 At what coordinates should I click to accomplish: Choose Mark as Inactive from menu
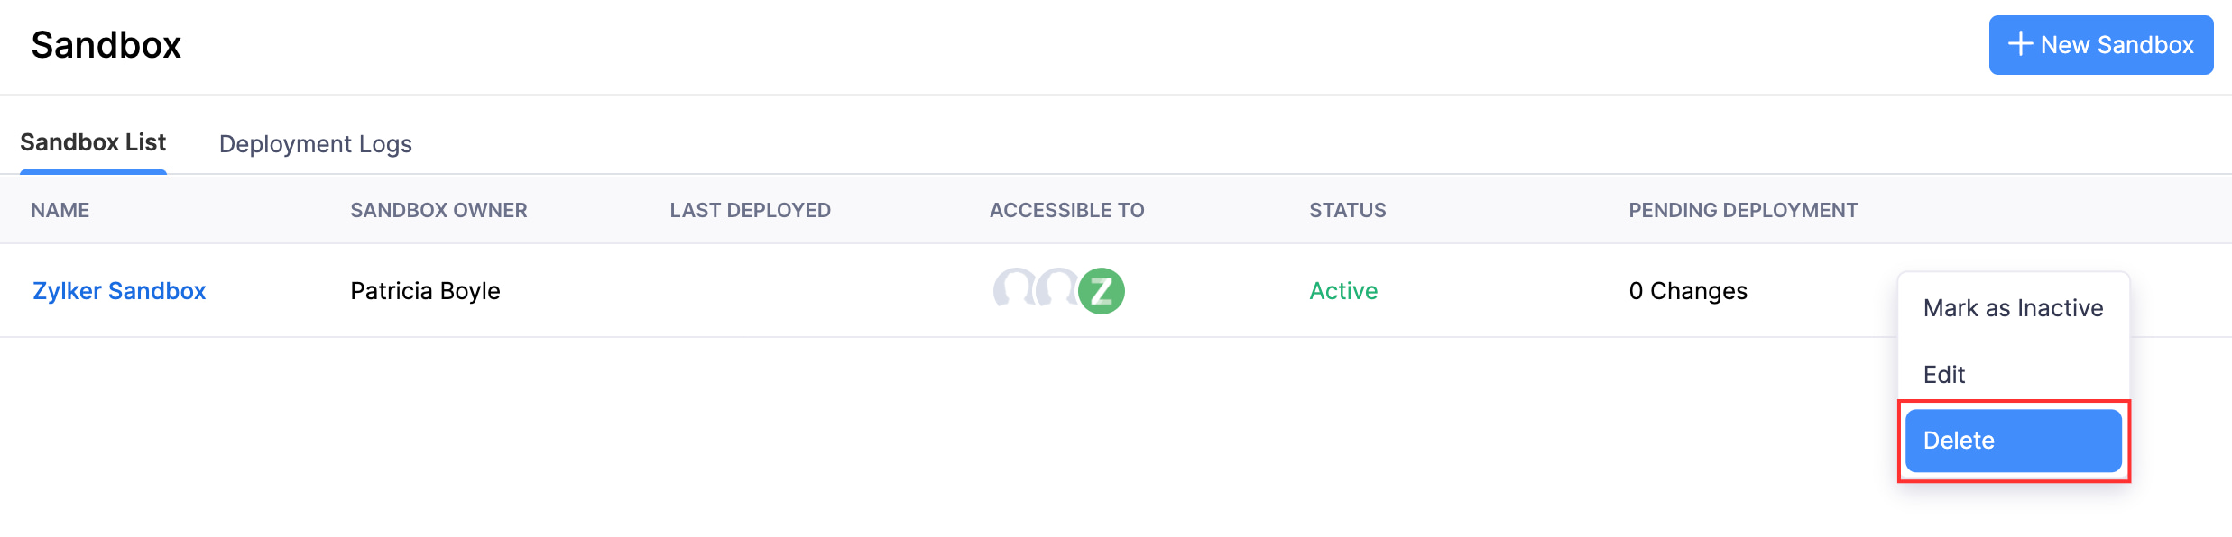(x=2013, y=308)
